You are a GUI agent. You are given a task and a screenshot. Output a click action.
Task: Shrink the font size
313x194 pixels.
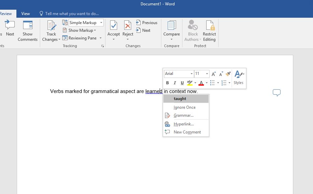(x=221, y=74)
